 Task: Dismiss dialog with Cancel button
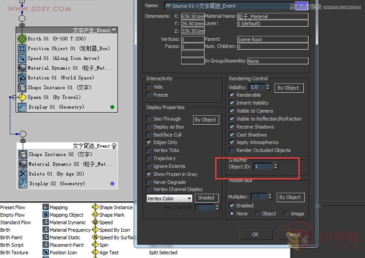click(293, 234)
